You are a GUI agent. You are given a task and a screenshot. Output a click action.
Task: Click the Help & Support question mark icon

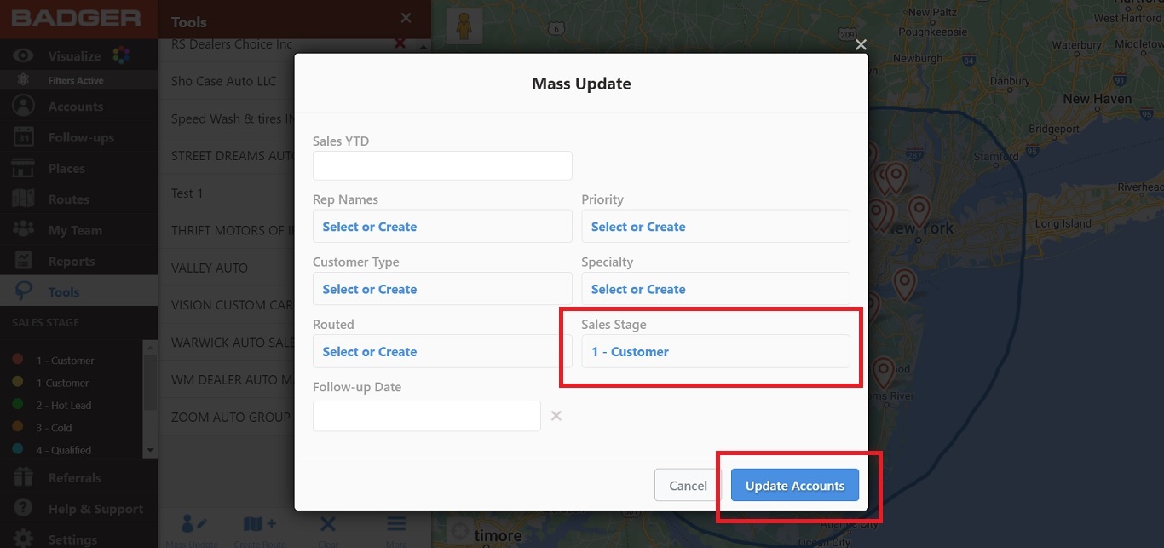click(23, 509)
